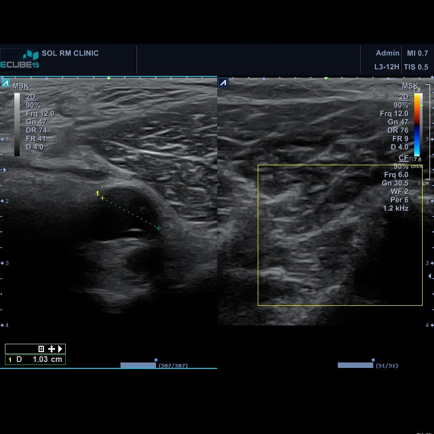Click the right image orientation marker icon
The image size is (434, 434).
[223, 83]
